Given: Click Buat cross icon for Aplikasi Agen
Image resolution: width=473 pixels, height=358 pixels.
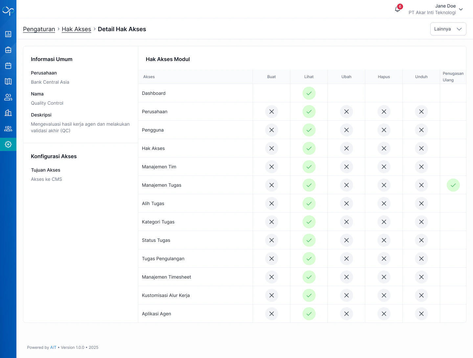Looking at the screenshot, I should 272,314.
